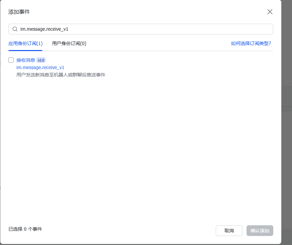Click the dimmed overlay below the dialog
This screenshot has height=245, width=292.
point(140,244)
